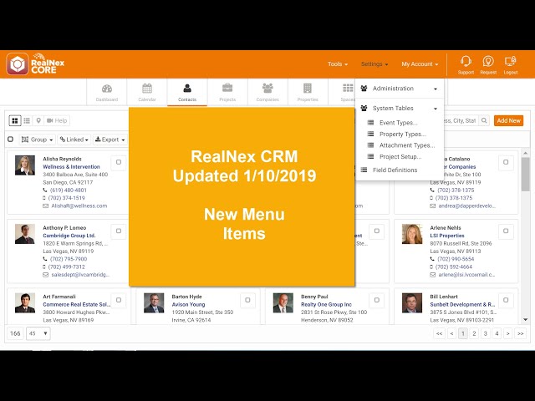
Task: Go to page 4
Action: tap(497, 333)
